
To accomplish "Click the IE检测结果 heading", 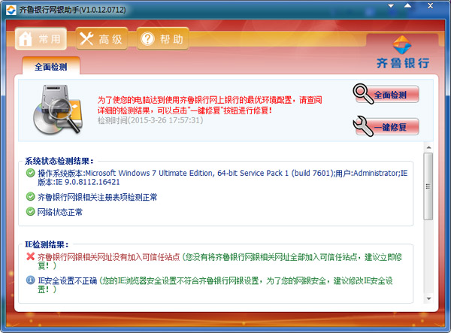I will [47, 244].
